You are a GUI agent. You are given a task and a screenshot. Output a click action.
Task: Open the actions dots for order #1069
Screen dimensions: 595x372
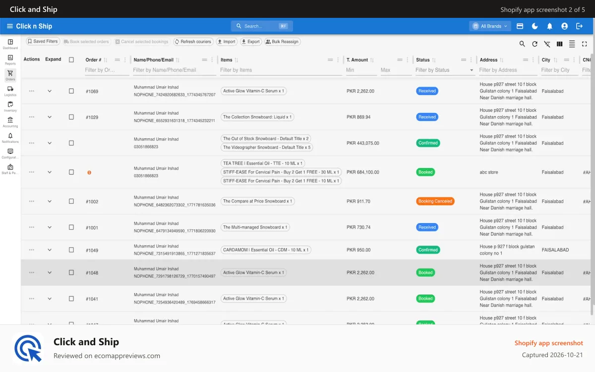point(32,91)
